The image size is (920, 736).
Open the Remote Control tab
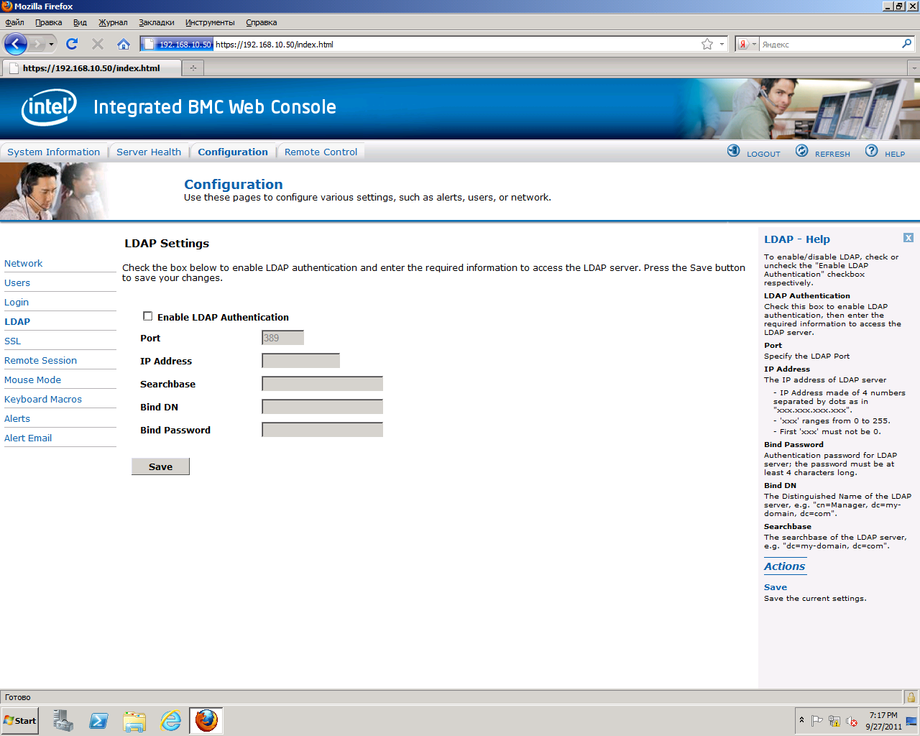[321, 152]
